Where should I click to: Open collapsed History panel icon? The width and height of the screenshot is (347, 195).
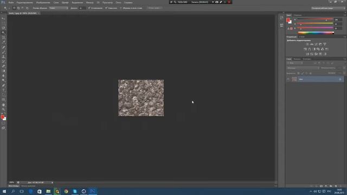pos(281,18)
